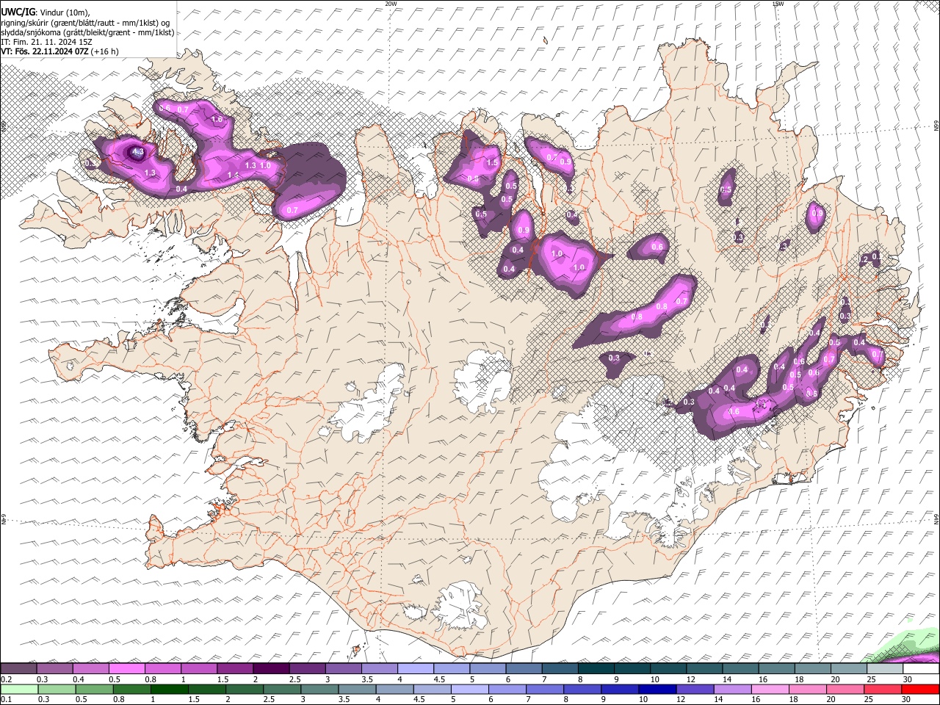
Task: Click rain legend swatch between 0.8 and 1
Action: tap(132, 689)
